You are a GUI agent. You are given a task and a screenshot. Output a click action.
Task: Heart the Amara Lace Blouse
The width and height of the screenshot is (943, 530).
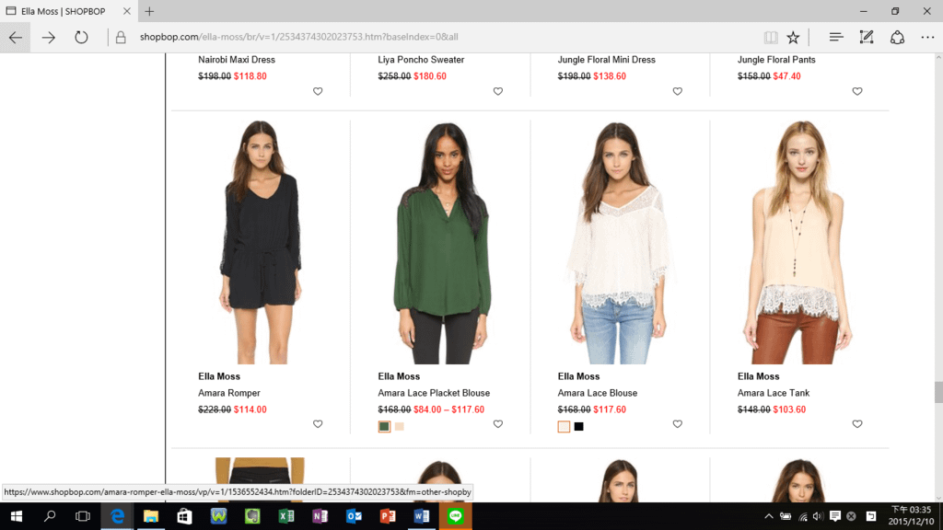point(677,424)
